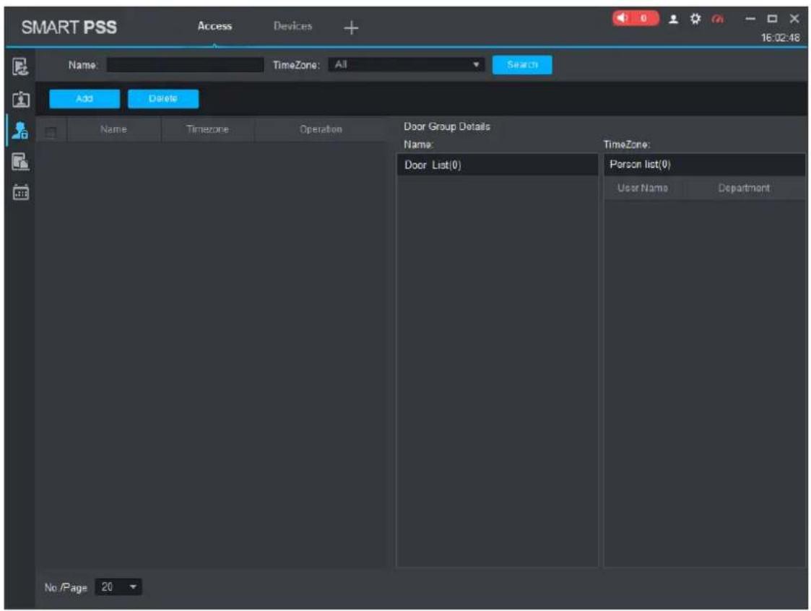The image size is (811, 611).
Task: Click the clock time 16:02:48
Action: [x=780, y=38]
